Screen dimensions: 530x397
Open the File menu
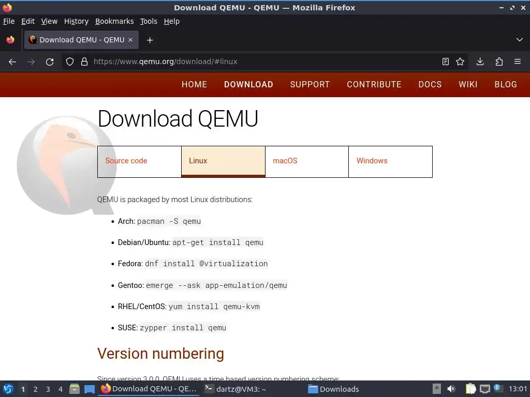[9, 21]
